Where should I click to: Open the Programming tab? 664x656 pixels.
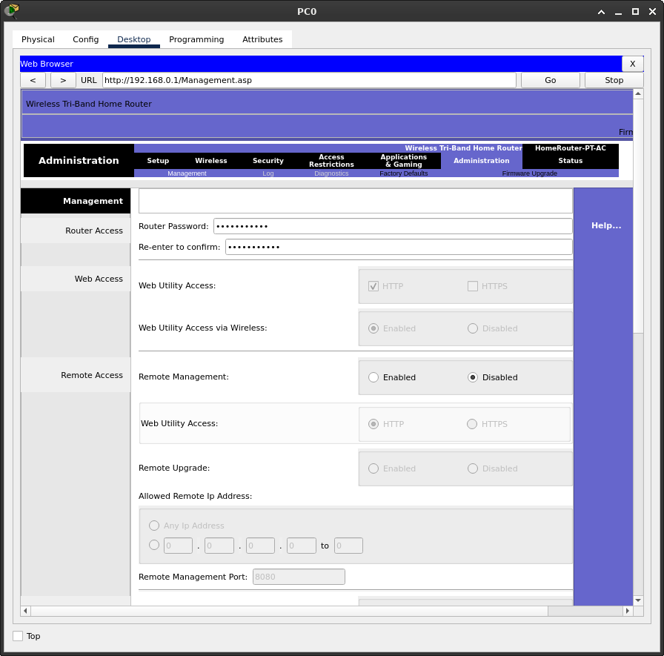pos(196,39)
